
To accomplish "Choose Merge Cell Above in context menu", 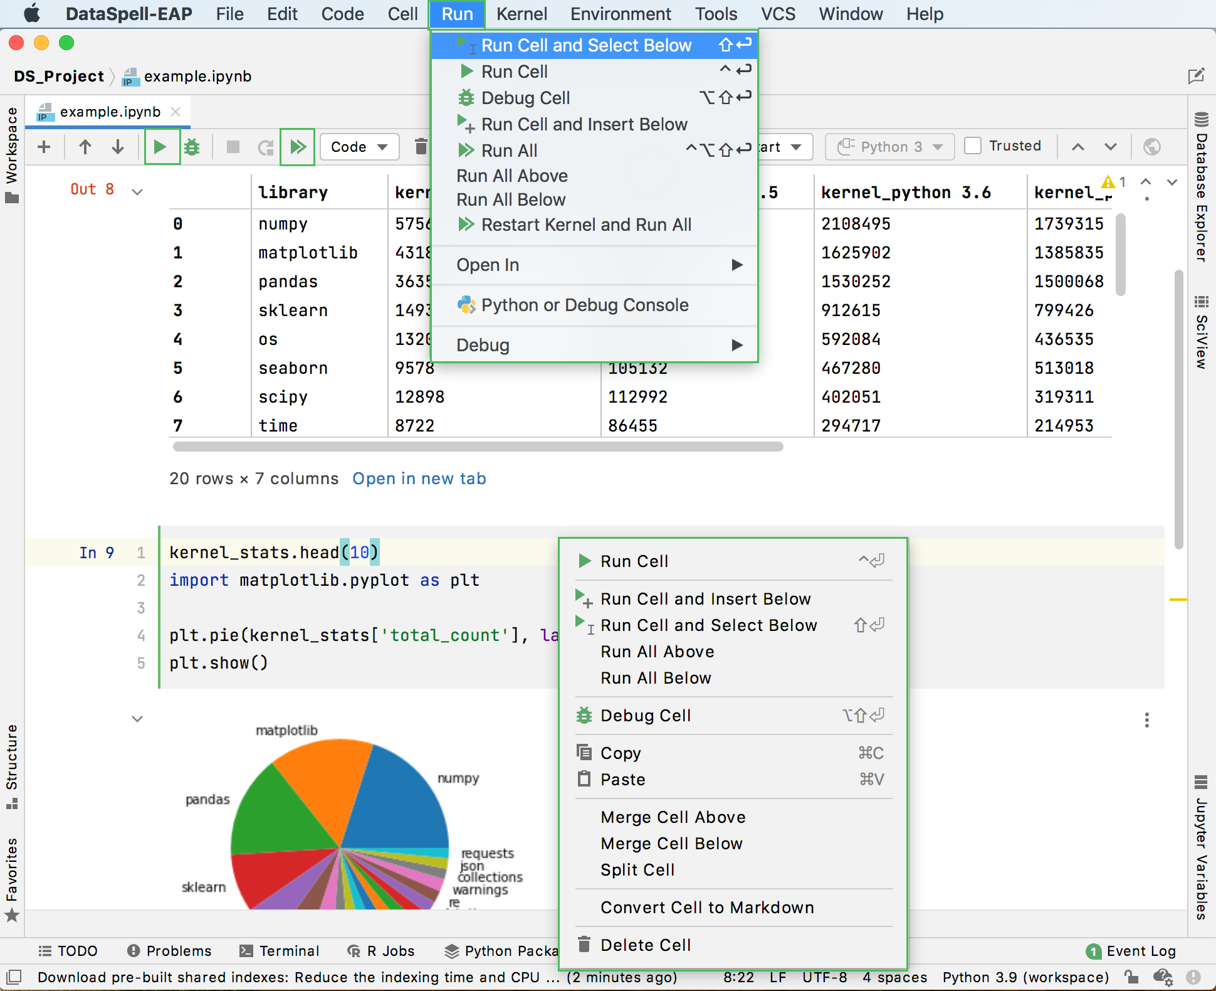I will point(733,817).
